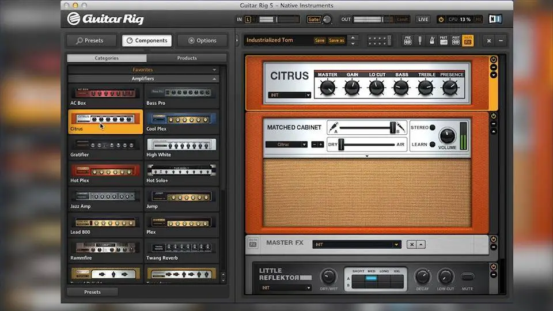Screen dimensions: 553x311
Task: Click the Master FX module icon
Action: (253, 243)
